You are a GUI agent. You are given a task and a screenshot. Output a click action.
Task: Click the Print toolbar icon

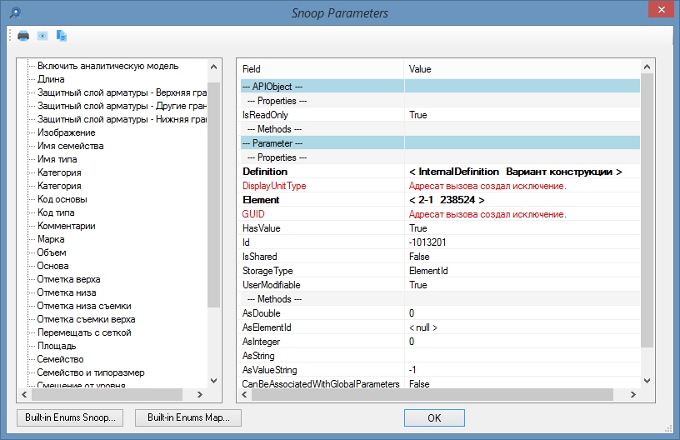[x=23, y=36]
